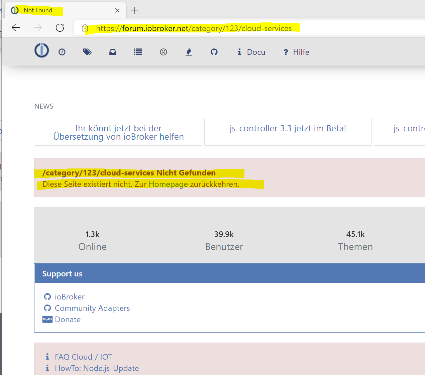The width and height of the screenshot is (425, 375).
Task: Open a new browser tab with plus
Action: click(x=134, y=10)
